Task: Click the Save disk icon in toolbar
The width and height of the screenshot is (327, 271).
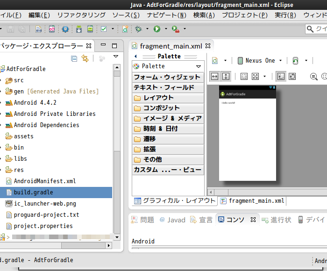Action: (10, 29)
